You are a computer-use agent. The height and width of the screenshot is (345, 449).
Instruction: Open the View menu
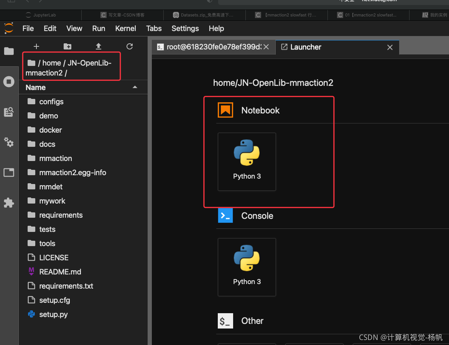click(74, 29)
